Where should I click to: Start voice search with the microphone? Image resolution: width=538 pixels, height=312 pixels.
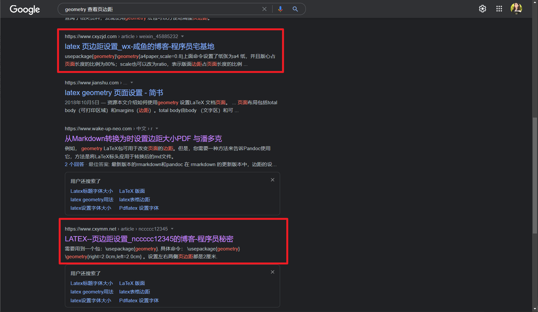[280, 9]
